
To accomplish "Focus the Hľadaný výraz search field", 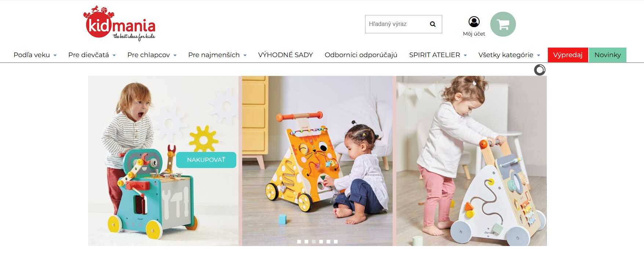I will 397,24.
